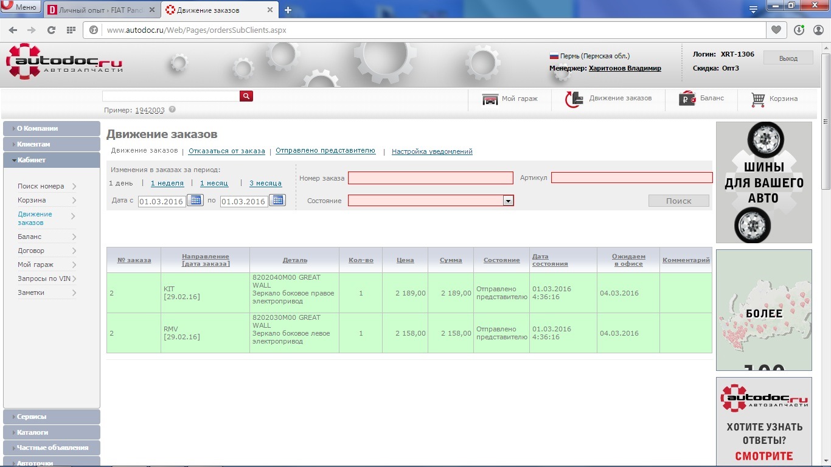The width and height of the screenshot is (831, 467).
Task: Open the Отказаться от заказа link
Action: pos(227,151)
